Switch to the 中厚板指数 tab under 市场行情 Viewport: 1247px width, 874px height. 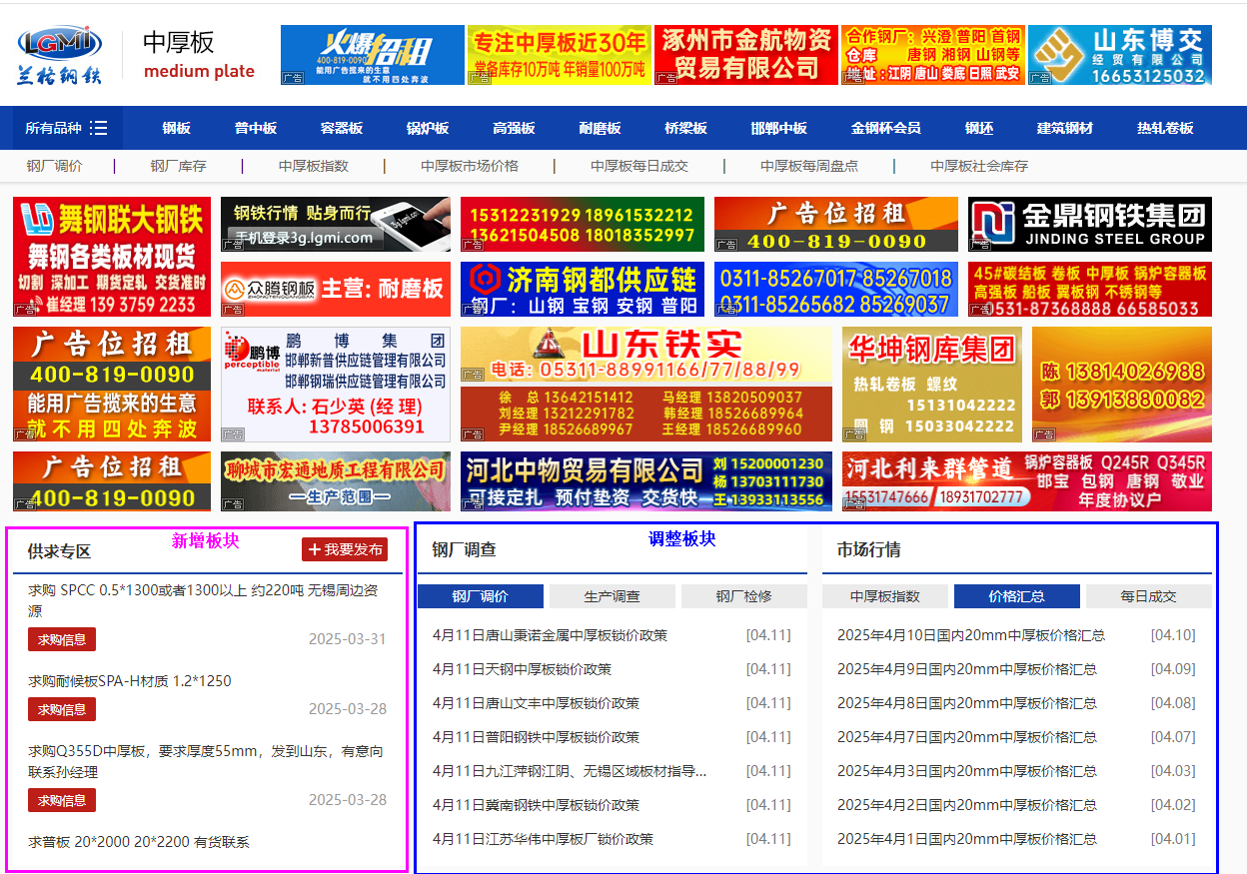[x=884, y=596]
